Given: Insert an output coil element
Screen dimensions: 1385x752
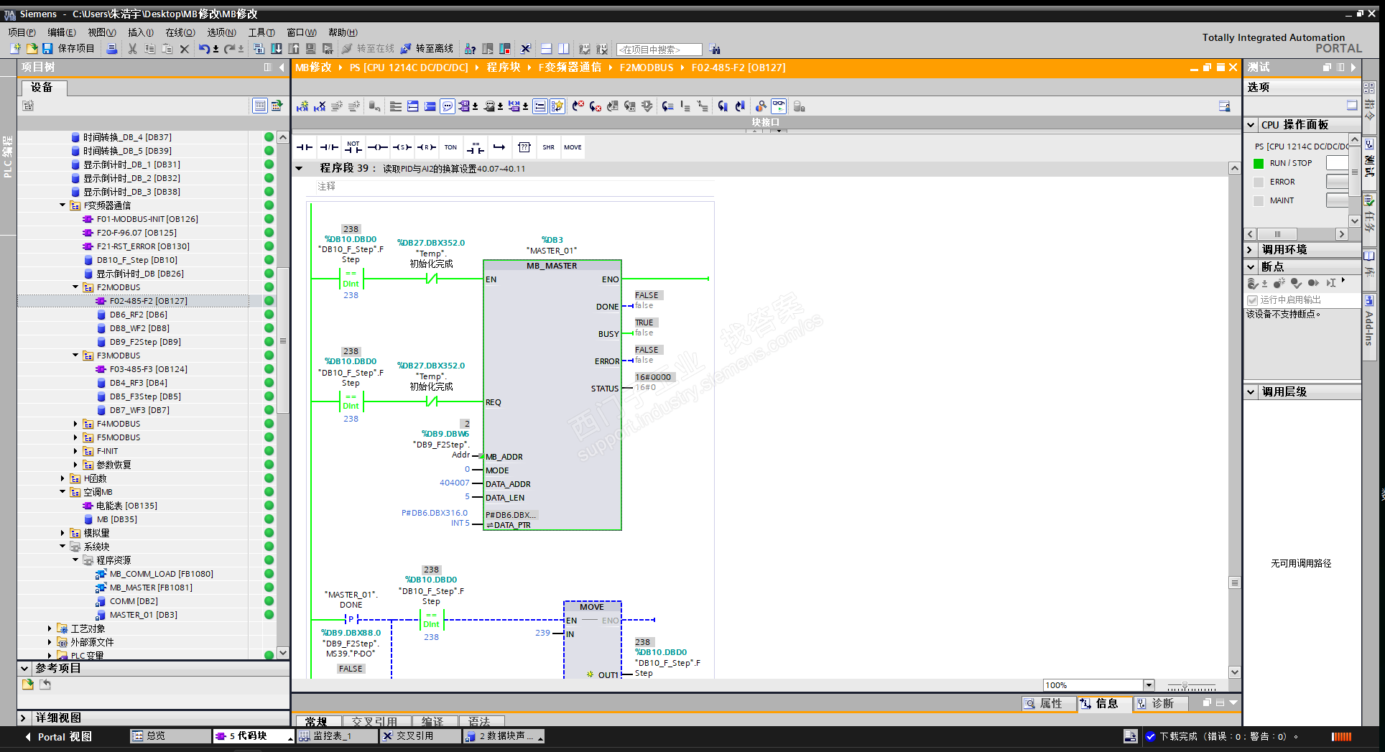Looking at the screenshot, I should pos(377,147).
